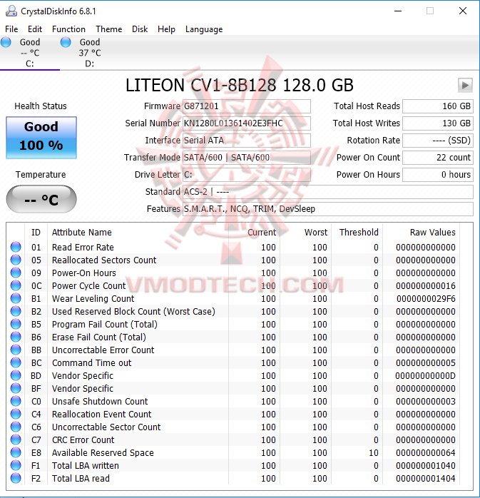Click the status orb for Uncorrectable Sector Count
Image resolution: width=480 pixels, height=498 pixels.
(16, 427)
